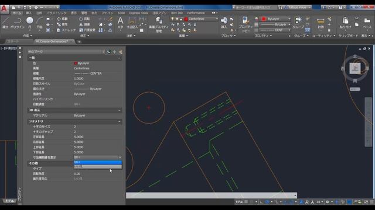Open the ホーム (Home) ribbon tab

(17, 13)
